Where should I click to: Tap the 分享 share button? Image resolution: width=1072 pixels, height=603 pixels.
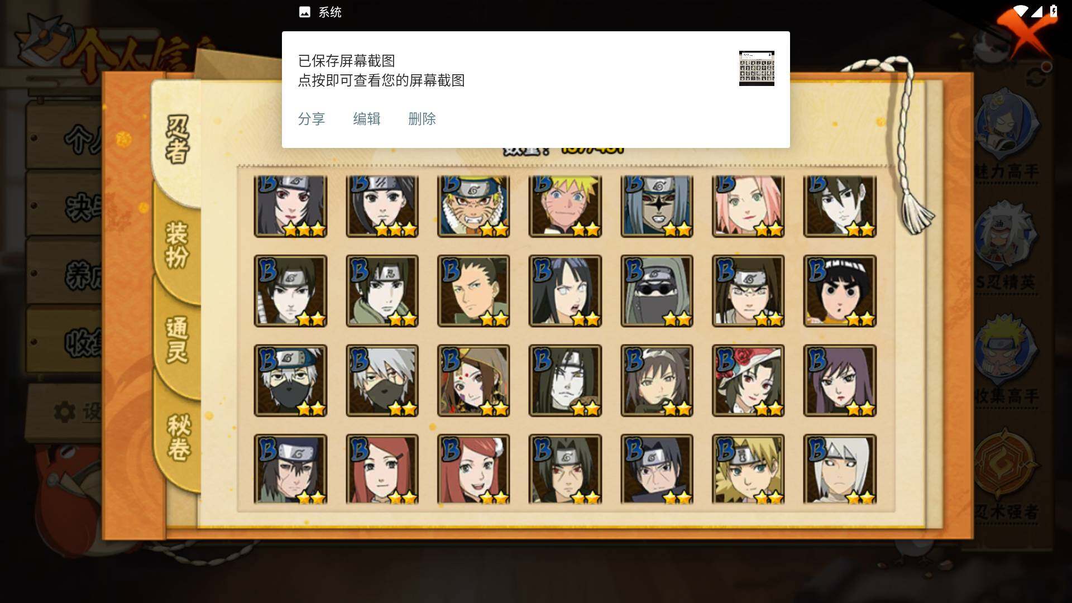point(311,119)
